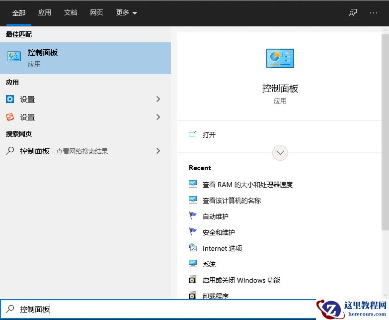Switch to the 网页 tab
Image resolution: width=389 pixels, height=320 pixels.
pos(96,12)
